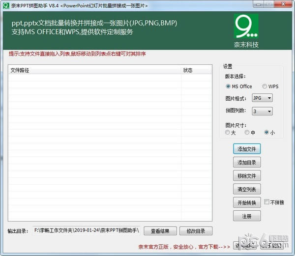This screenshot has width=295, height=256.
Task: Start conversion with 开始转换 button
Action: coord(247,202)
